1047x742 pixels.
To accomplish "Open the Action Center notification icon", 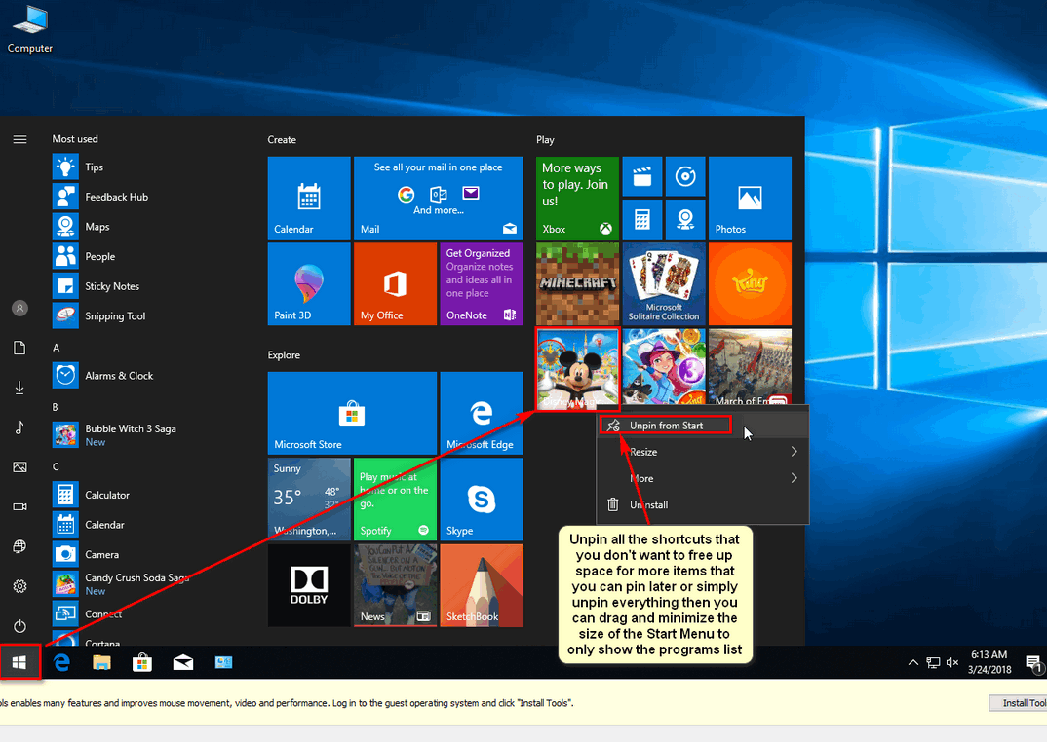I will [x=1033, y=663].
